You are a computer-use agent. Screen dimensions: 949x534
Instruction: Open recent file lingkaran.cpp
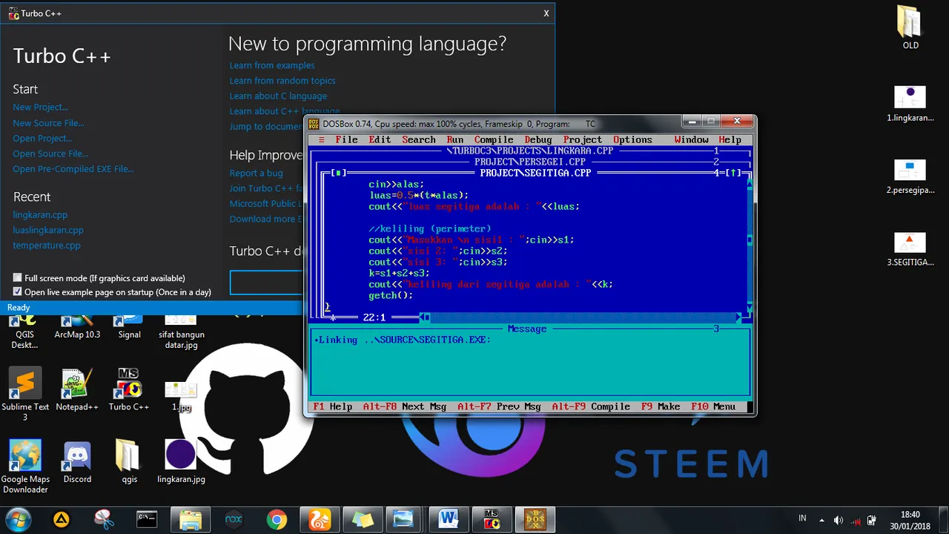point(40,214)
